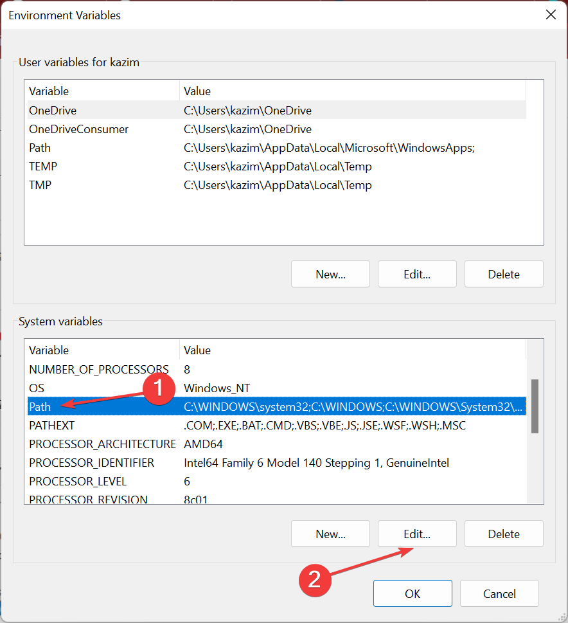Select the PATHEXT system variable

coord(277,426)
